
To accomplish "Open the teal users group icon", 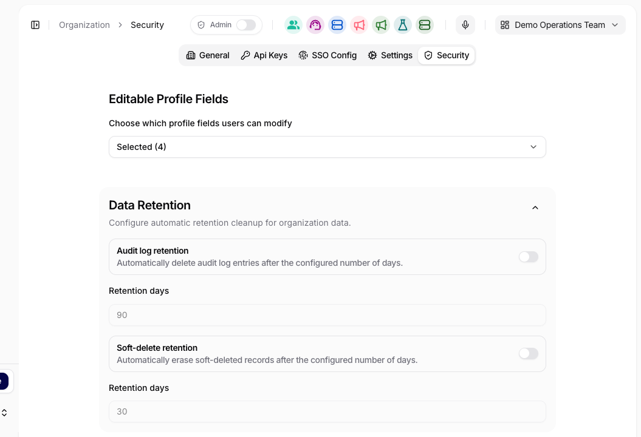I will pos(293,25).
